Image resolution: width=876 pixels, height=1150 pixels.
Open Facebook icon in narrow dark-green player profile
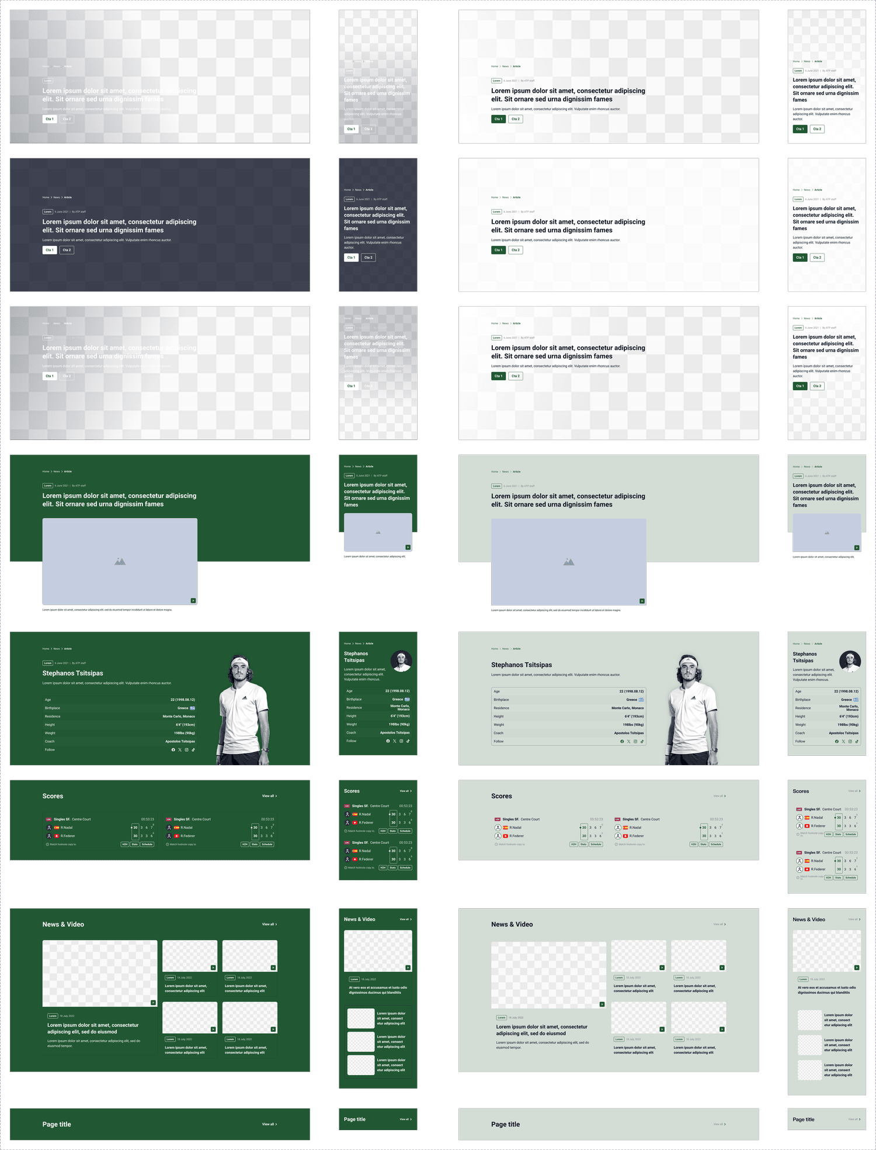[388, 741]
